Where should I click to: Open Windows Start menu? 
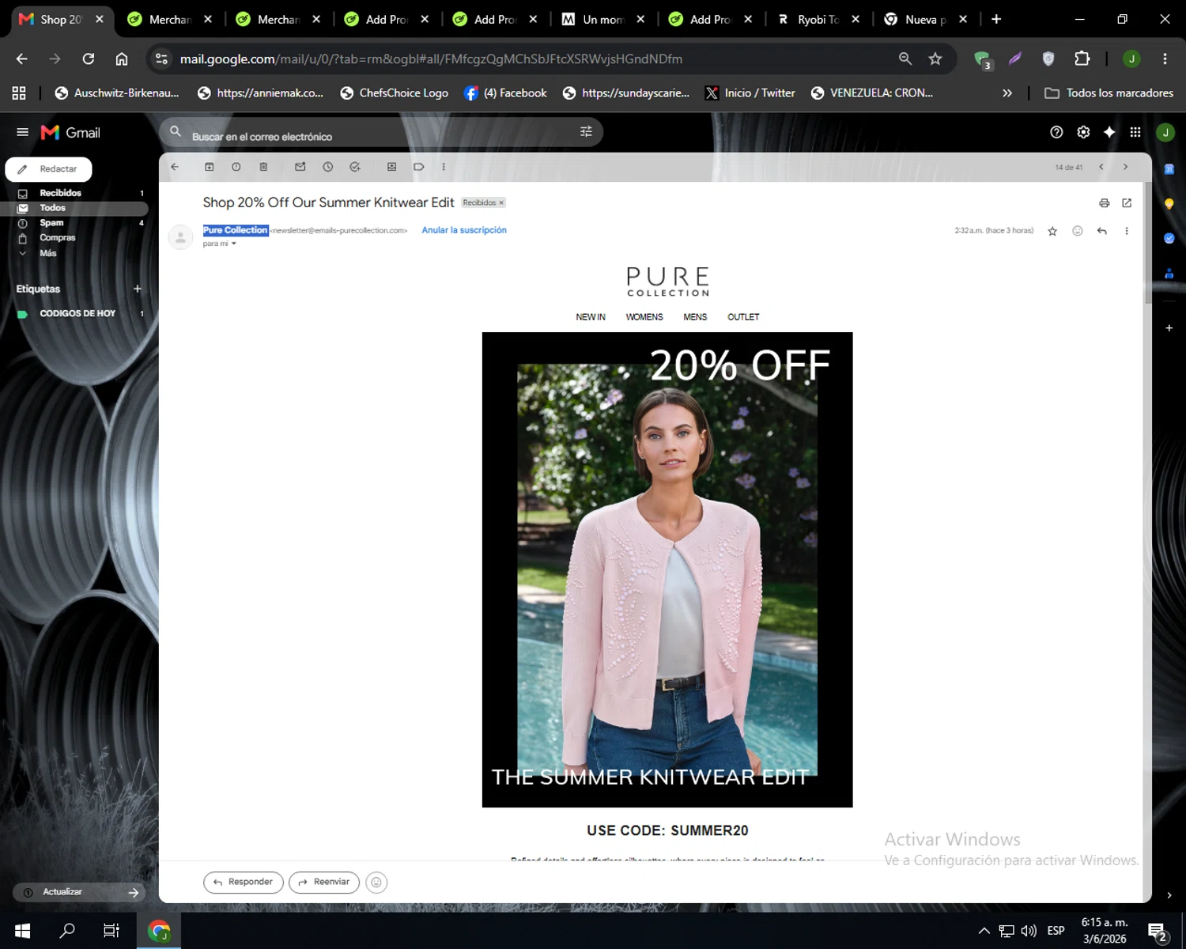[22, 930]
